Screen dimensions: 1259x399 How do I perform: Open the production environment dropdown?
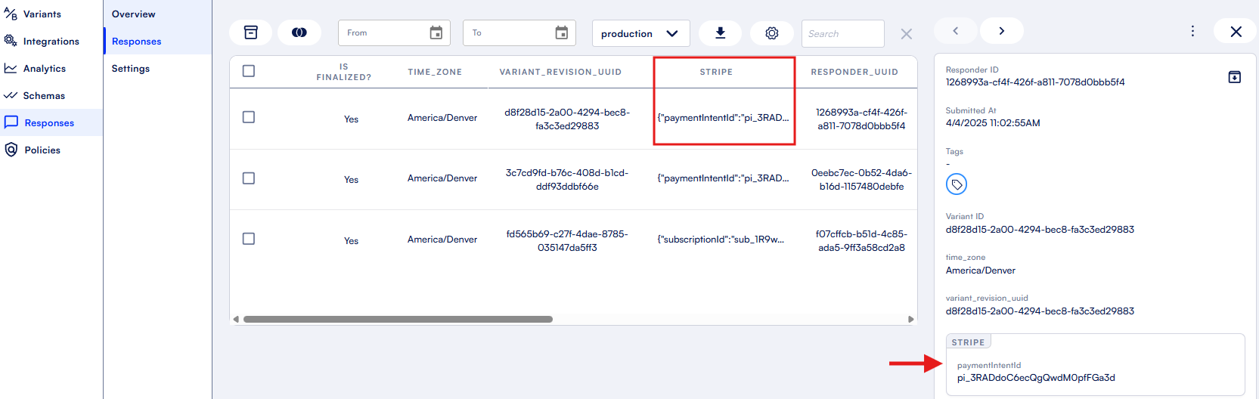pyautogui.click(x=640, y=33)
